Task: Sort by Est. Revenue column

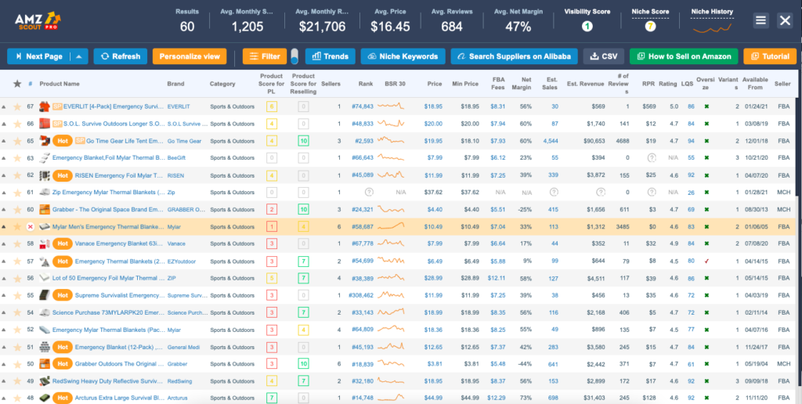Action: 585,83
